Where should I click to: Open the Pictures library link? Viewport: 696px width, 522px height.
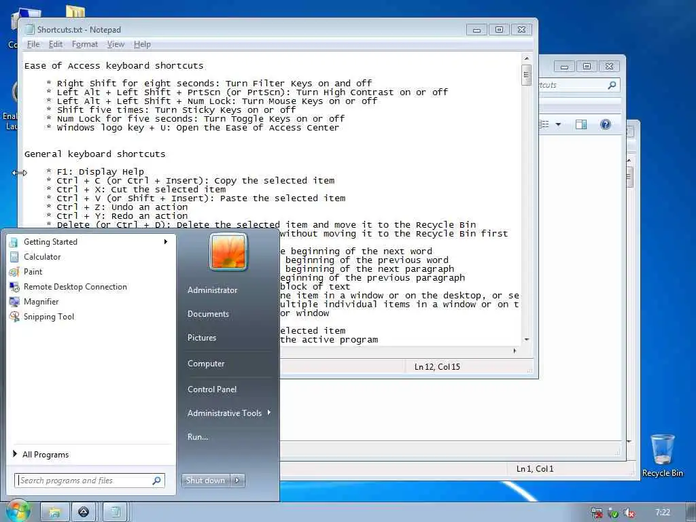pyautogui.click(x=202, y=338)
